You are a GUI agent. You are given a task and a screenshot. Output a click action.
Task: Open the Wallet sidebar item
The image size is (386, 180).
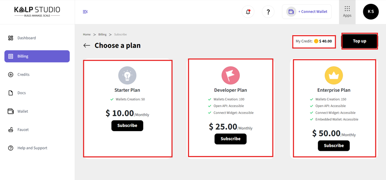click(23, 111)
